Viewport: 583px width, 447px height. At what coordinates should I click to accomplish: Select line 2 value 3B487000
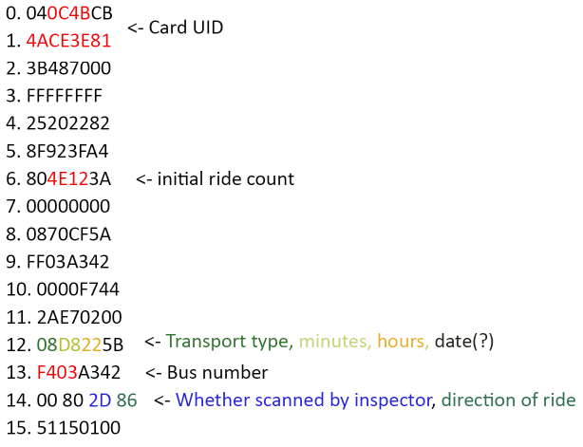[68, 68]
